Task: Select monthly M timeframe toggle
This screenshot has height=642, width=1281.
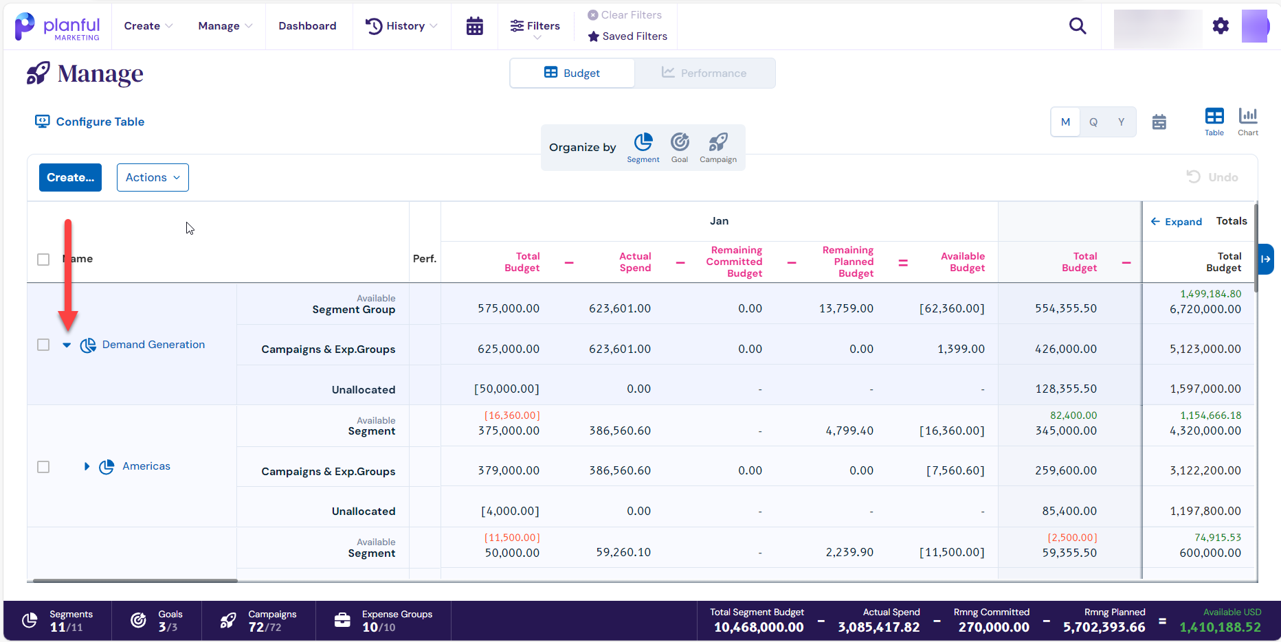Action: pyautogui.click(x=1065, y=122)
